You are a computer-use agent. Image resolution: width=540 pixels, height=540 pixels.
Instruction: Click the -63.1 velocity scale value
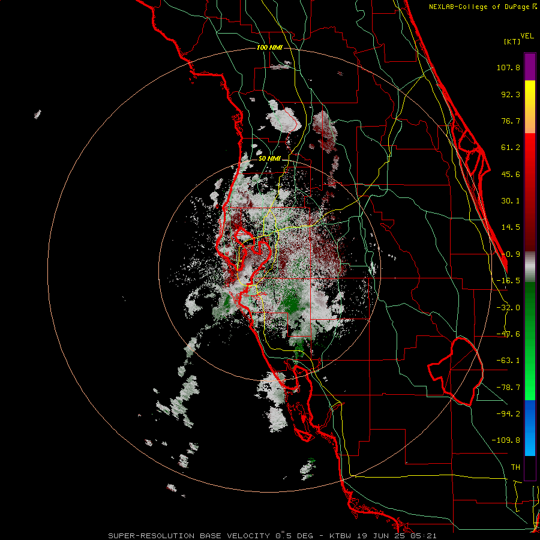coord(508,361)
